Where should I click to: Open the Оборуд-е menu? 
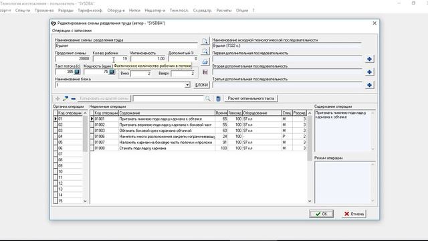(x=116, y=11)
